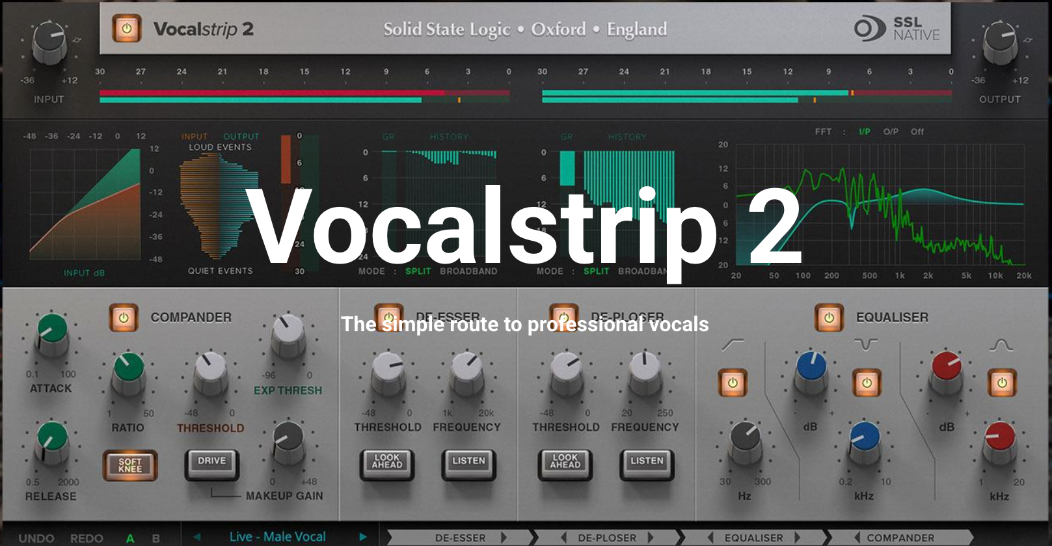This screenshot has width=1052, height=546.
Task: Toggle De-Esser Listen button
Action: (x=468, y=464)
